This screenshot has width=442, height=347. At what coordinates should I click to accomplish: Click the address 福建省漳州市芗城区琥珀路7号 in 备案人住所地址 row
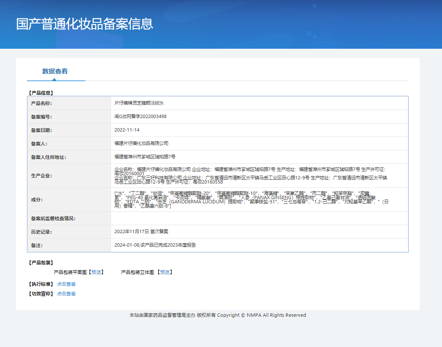pos(145,157)
